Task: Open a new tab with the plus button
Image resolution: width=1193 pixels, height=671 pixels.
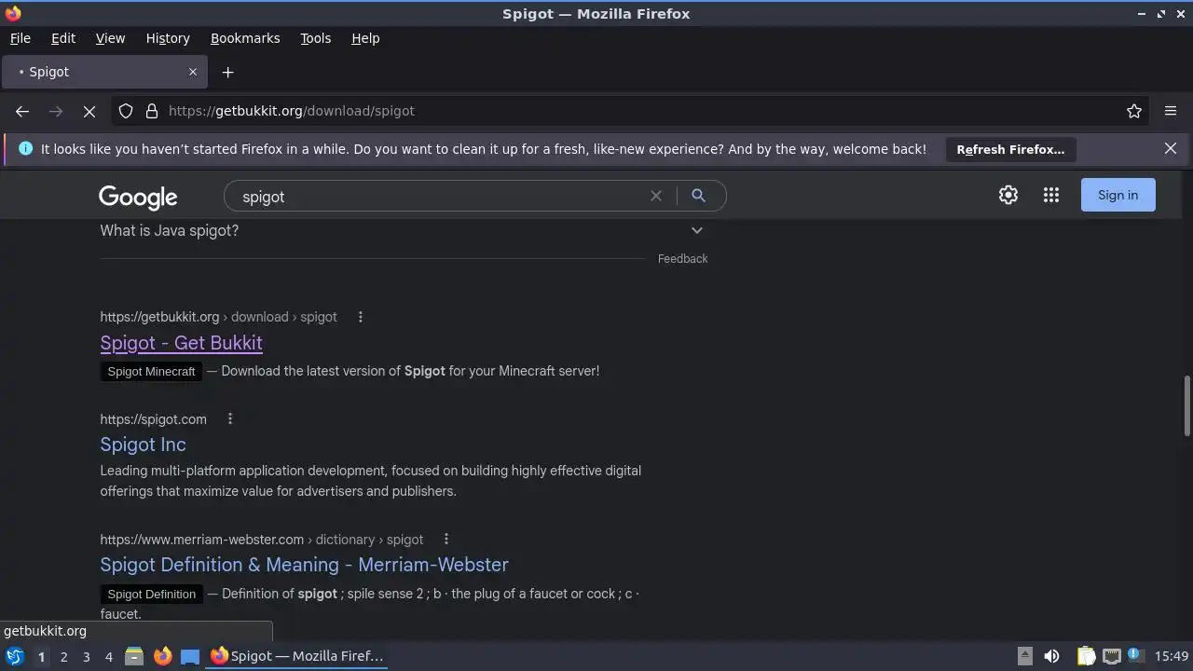Action: click(227, 72)
